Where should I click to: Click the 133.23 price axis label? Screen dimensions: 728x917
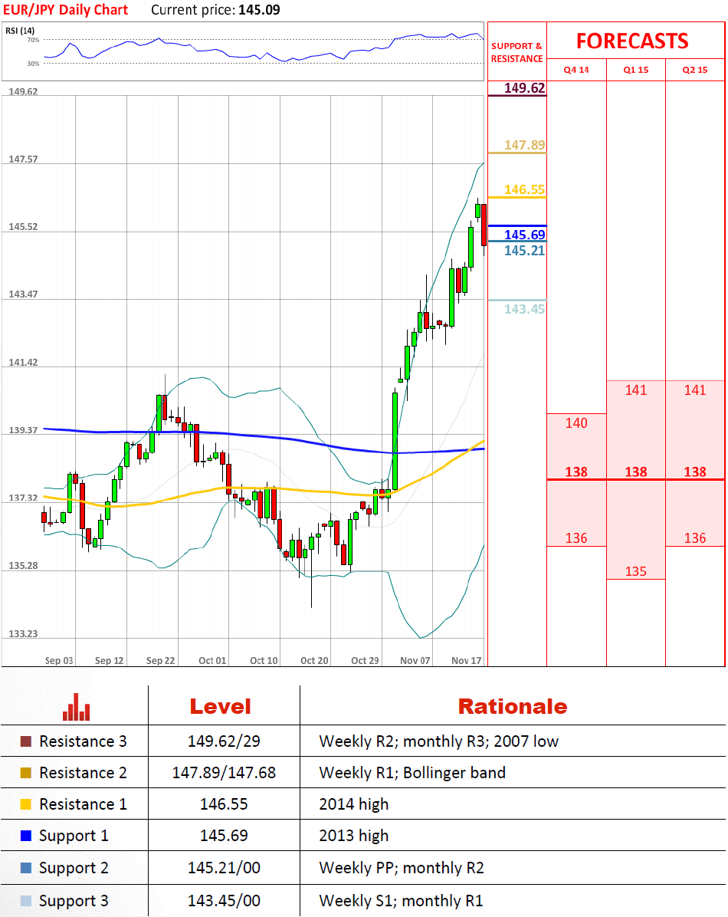[23, 634]
